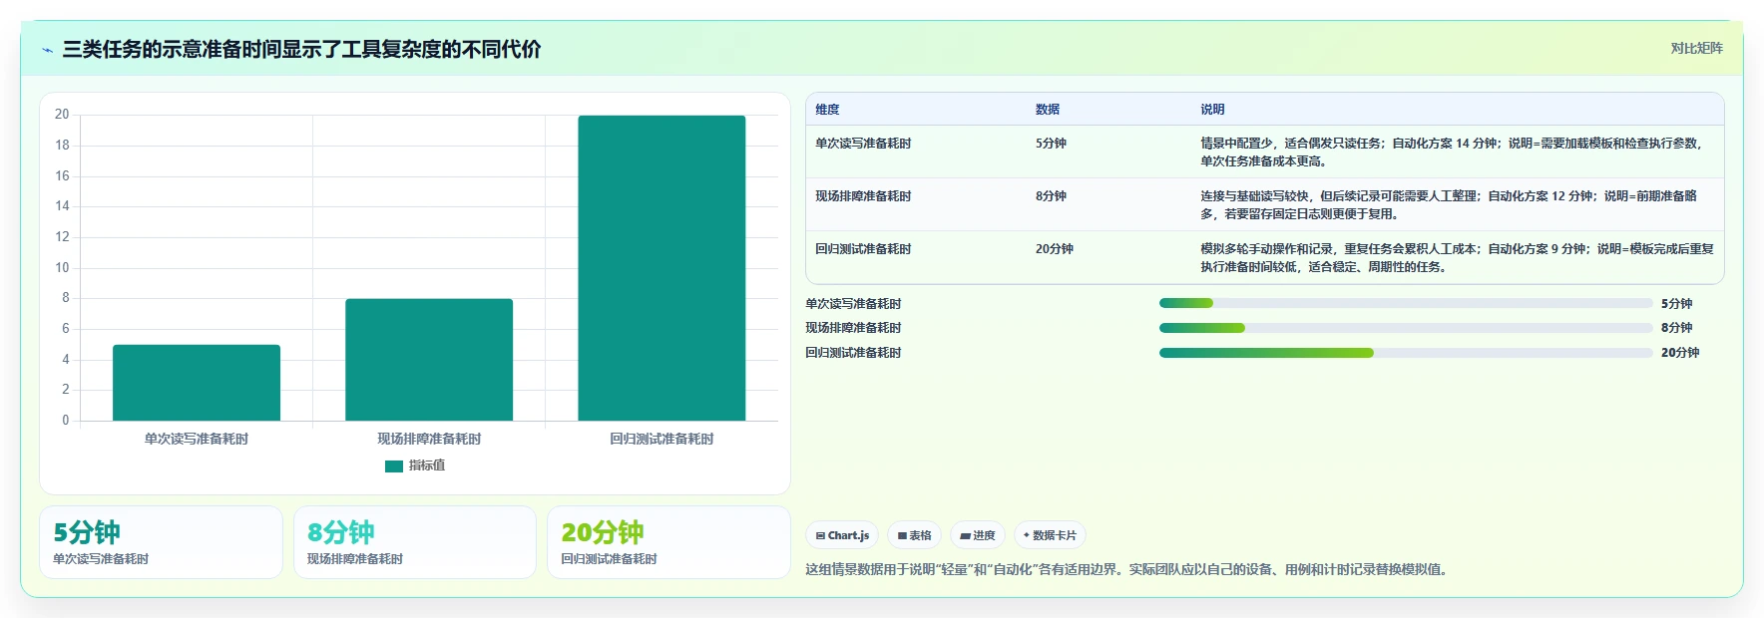Viewport: 1764px width, 618px height.
Task: Click the small blue icon beside the panel title
Action: coord(47,50)
